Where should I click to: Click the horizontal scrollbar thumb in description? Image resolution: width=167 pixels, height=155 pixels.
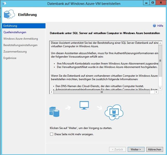click(x=102, y=92)
